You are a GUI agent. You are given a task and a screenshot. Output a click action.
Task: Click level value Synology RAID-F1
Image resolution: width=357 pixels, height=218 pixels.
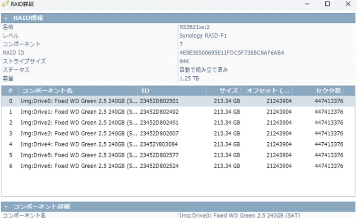203,36
